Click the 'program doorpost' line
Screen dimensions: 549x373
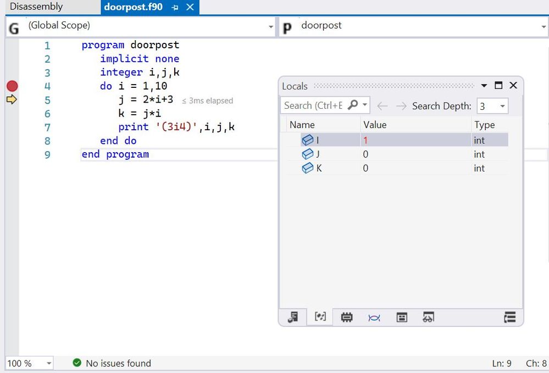tap(130, 45)
